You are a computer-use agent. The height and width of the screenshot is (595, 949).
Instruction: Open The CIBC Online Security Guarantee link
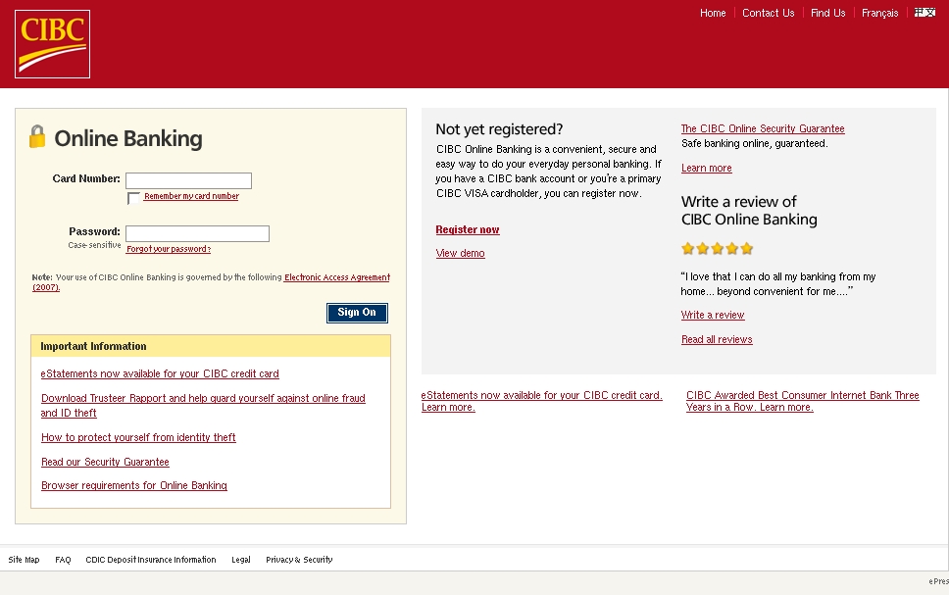763,128
